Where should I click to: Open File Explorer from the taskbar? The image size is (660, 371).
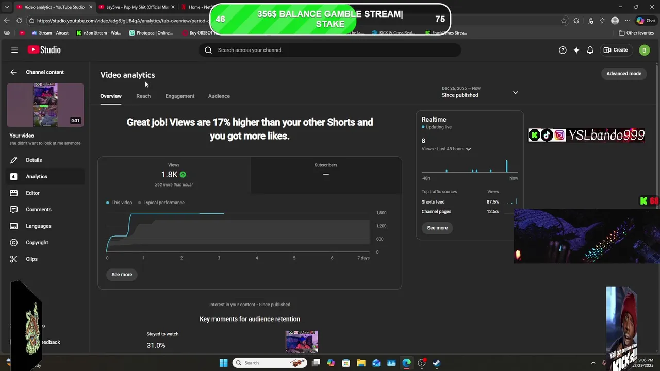[361, 363]
